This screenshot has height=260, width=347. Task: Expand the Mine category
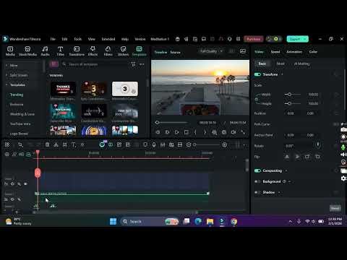click(7, 66)
